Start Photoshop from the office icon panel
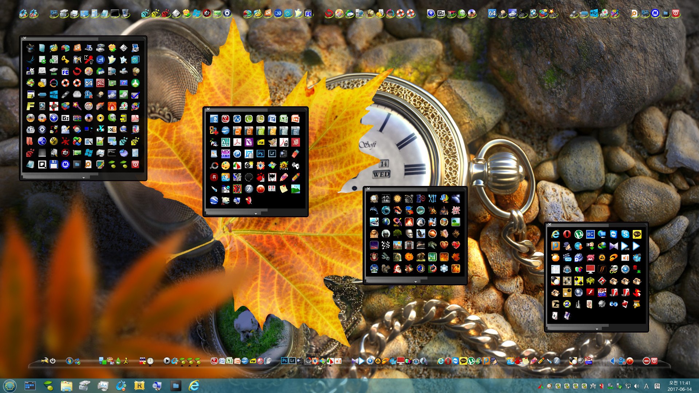 click(x=260, y=154)
